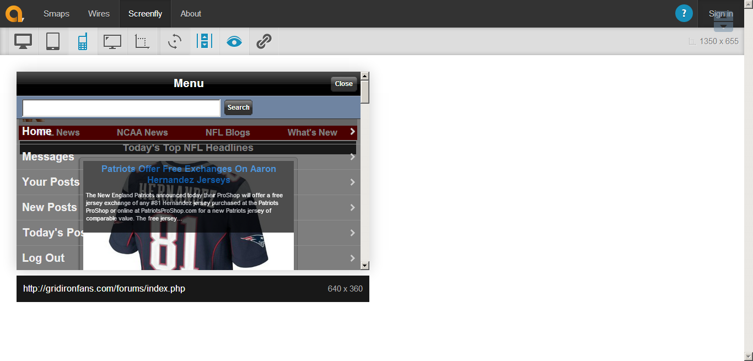Open the blue question mark help
753x361 pixels.
pos(684,13)
